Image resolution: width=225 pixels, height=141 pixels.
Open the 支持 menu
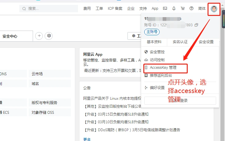point(143,9)
